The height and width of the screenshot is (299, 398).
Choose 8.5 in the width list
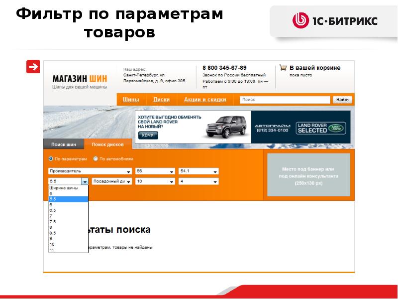(x=68, y=233)
